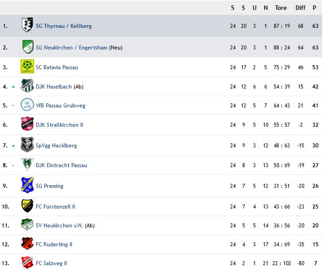This screenshot has width=323, height=271.
Task: Click the VfB Passau Grubweg round logo
Action: click(x=27, y=104)
